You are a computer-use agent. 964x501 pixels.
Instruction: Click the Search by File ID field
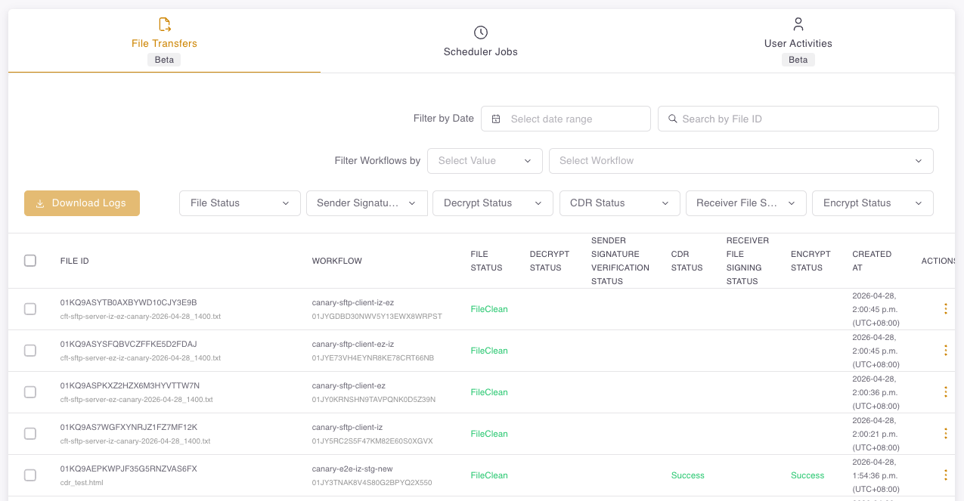[798, 119]
